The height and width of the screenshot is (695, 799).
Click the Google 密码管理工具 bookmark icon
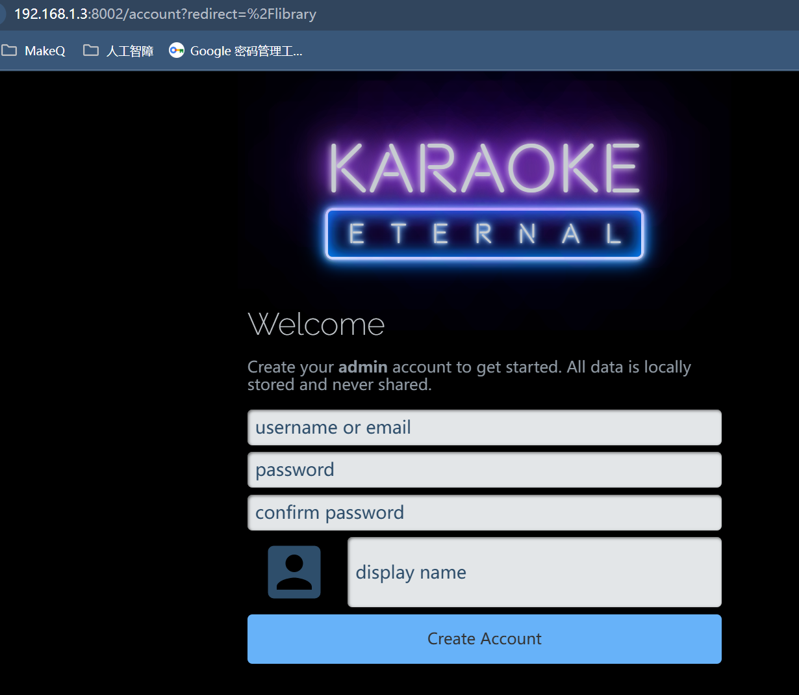point(176,50)
